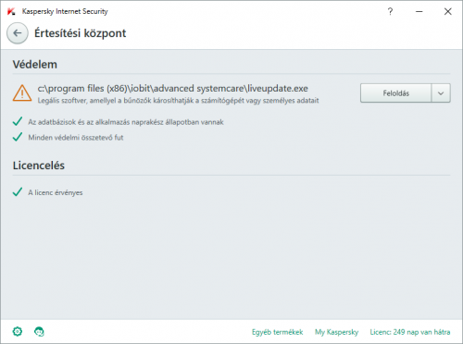
Task: Select the liveupdate.exe file path text
Action: tap(172, 89)
